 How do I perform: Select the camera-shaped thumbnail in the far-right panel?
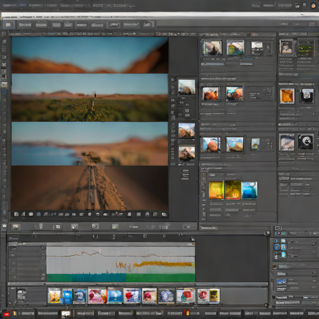coord(307,95)
